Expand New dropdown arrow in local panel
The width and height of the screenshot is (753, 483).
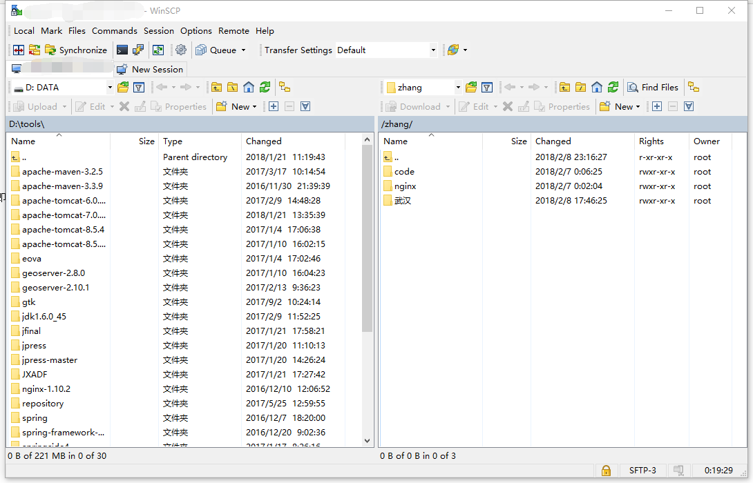(254, 106)
